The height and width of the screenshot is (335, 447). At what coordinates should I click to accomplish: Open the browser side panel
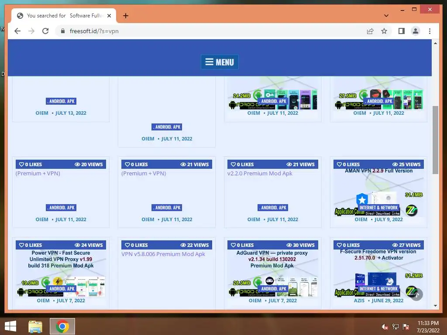402,31
